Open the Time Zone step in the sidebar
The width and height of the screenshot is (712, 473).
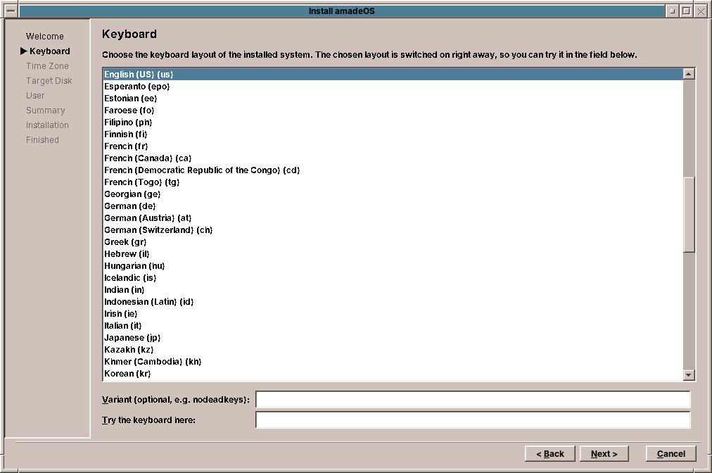47,66
